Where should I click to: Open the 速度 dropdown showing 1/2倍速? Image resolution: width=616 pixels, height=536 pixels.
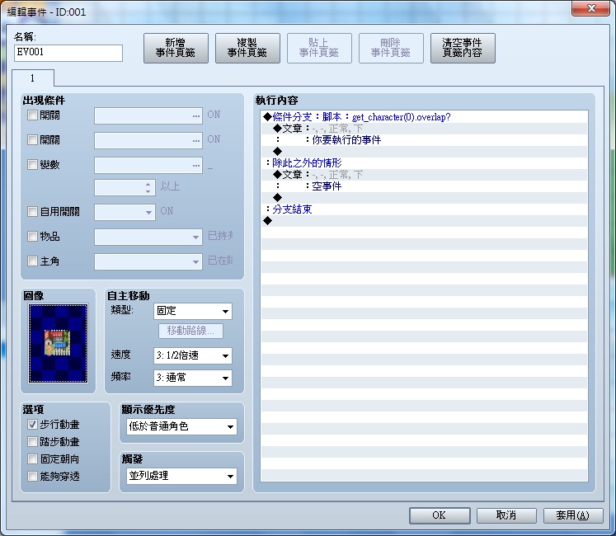193,355
